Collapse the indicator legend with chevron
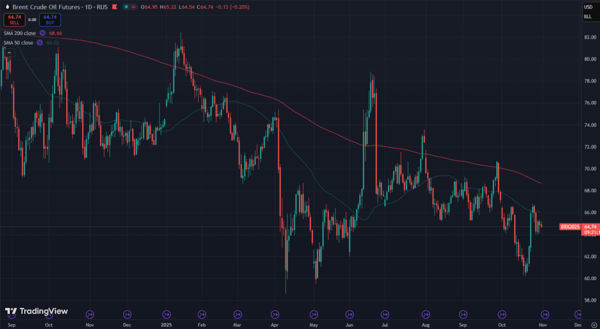 click(9, 53)
